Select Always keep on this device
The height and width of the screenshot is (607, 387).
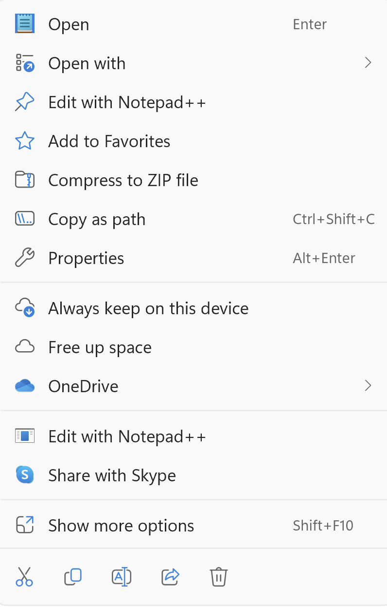[x=148, y=308]
